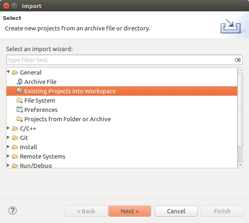This screenshot has width=249, height=223.
Task: Click the File System folder icon
Action: click(x=19, y=101)
